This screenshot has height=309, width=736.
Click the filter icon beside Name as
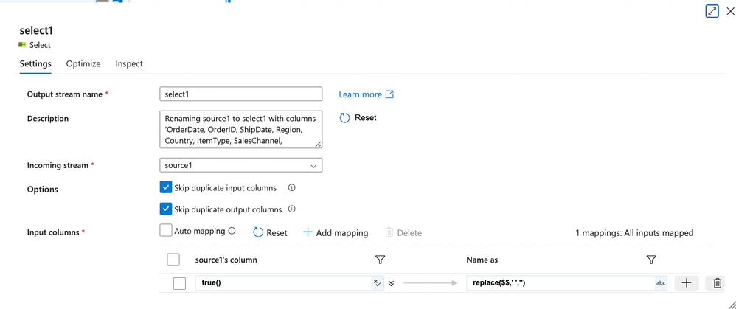(651, 260)
